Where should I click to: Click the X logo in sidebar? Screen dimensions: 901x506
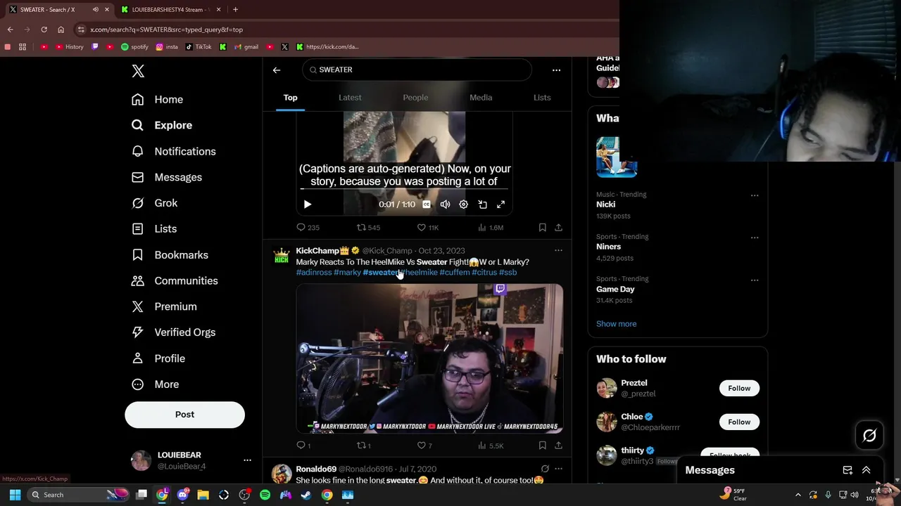138,71
